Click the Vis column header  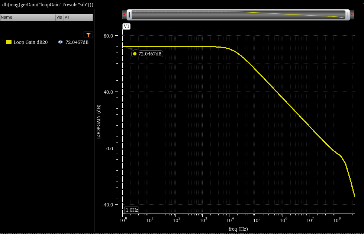click(x=59, y=17)
